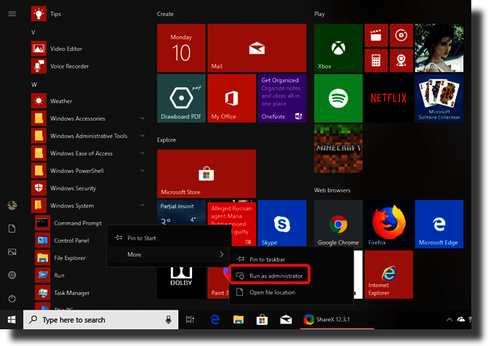Click the Windows Start button

pos(12,320)
